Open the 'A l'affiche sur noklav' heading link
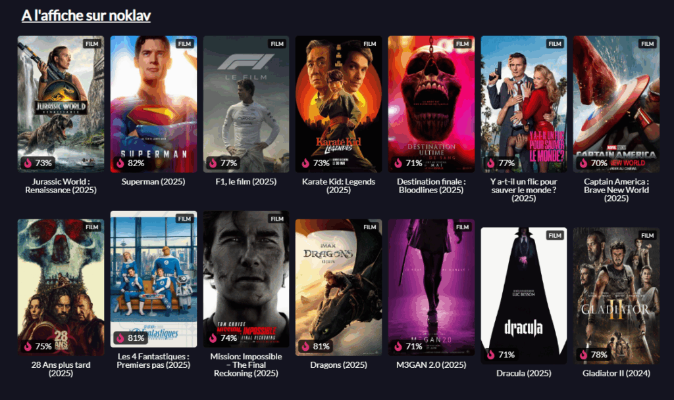The height and width of the screenshot is (400, 674). click(x=86, y=15)
